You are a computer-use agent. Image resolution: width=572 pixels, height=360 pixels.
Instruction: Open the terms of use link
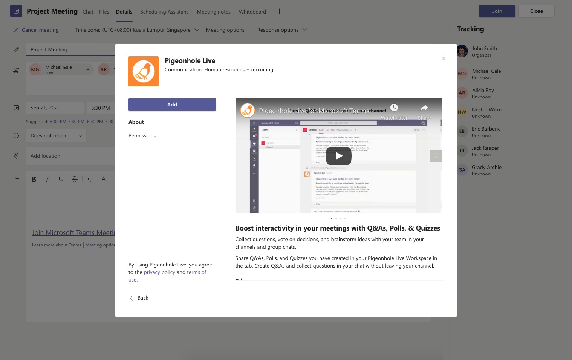pyautogui.click(x=197, y=272)
